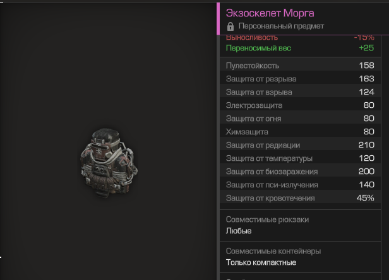
Task: Click the lock icon beside Персональный предмет
Action: point(230,26)
